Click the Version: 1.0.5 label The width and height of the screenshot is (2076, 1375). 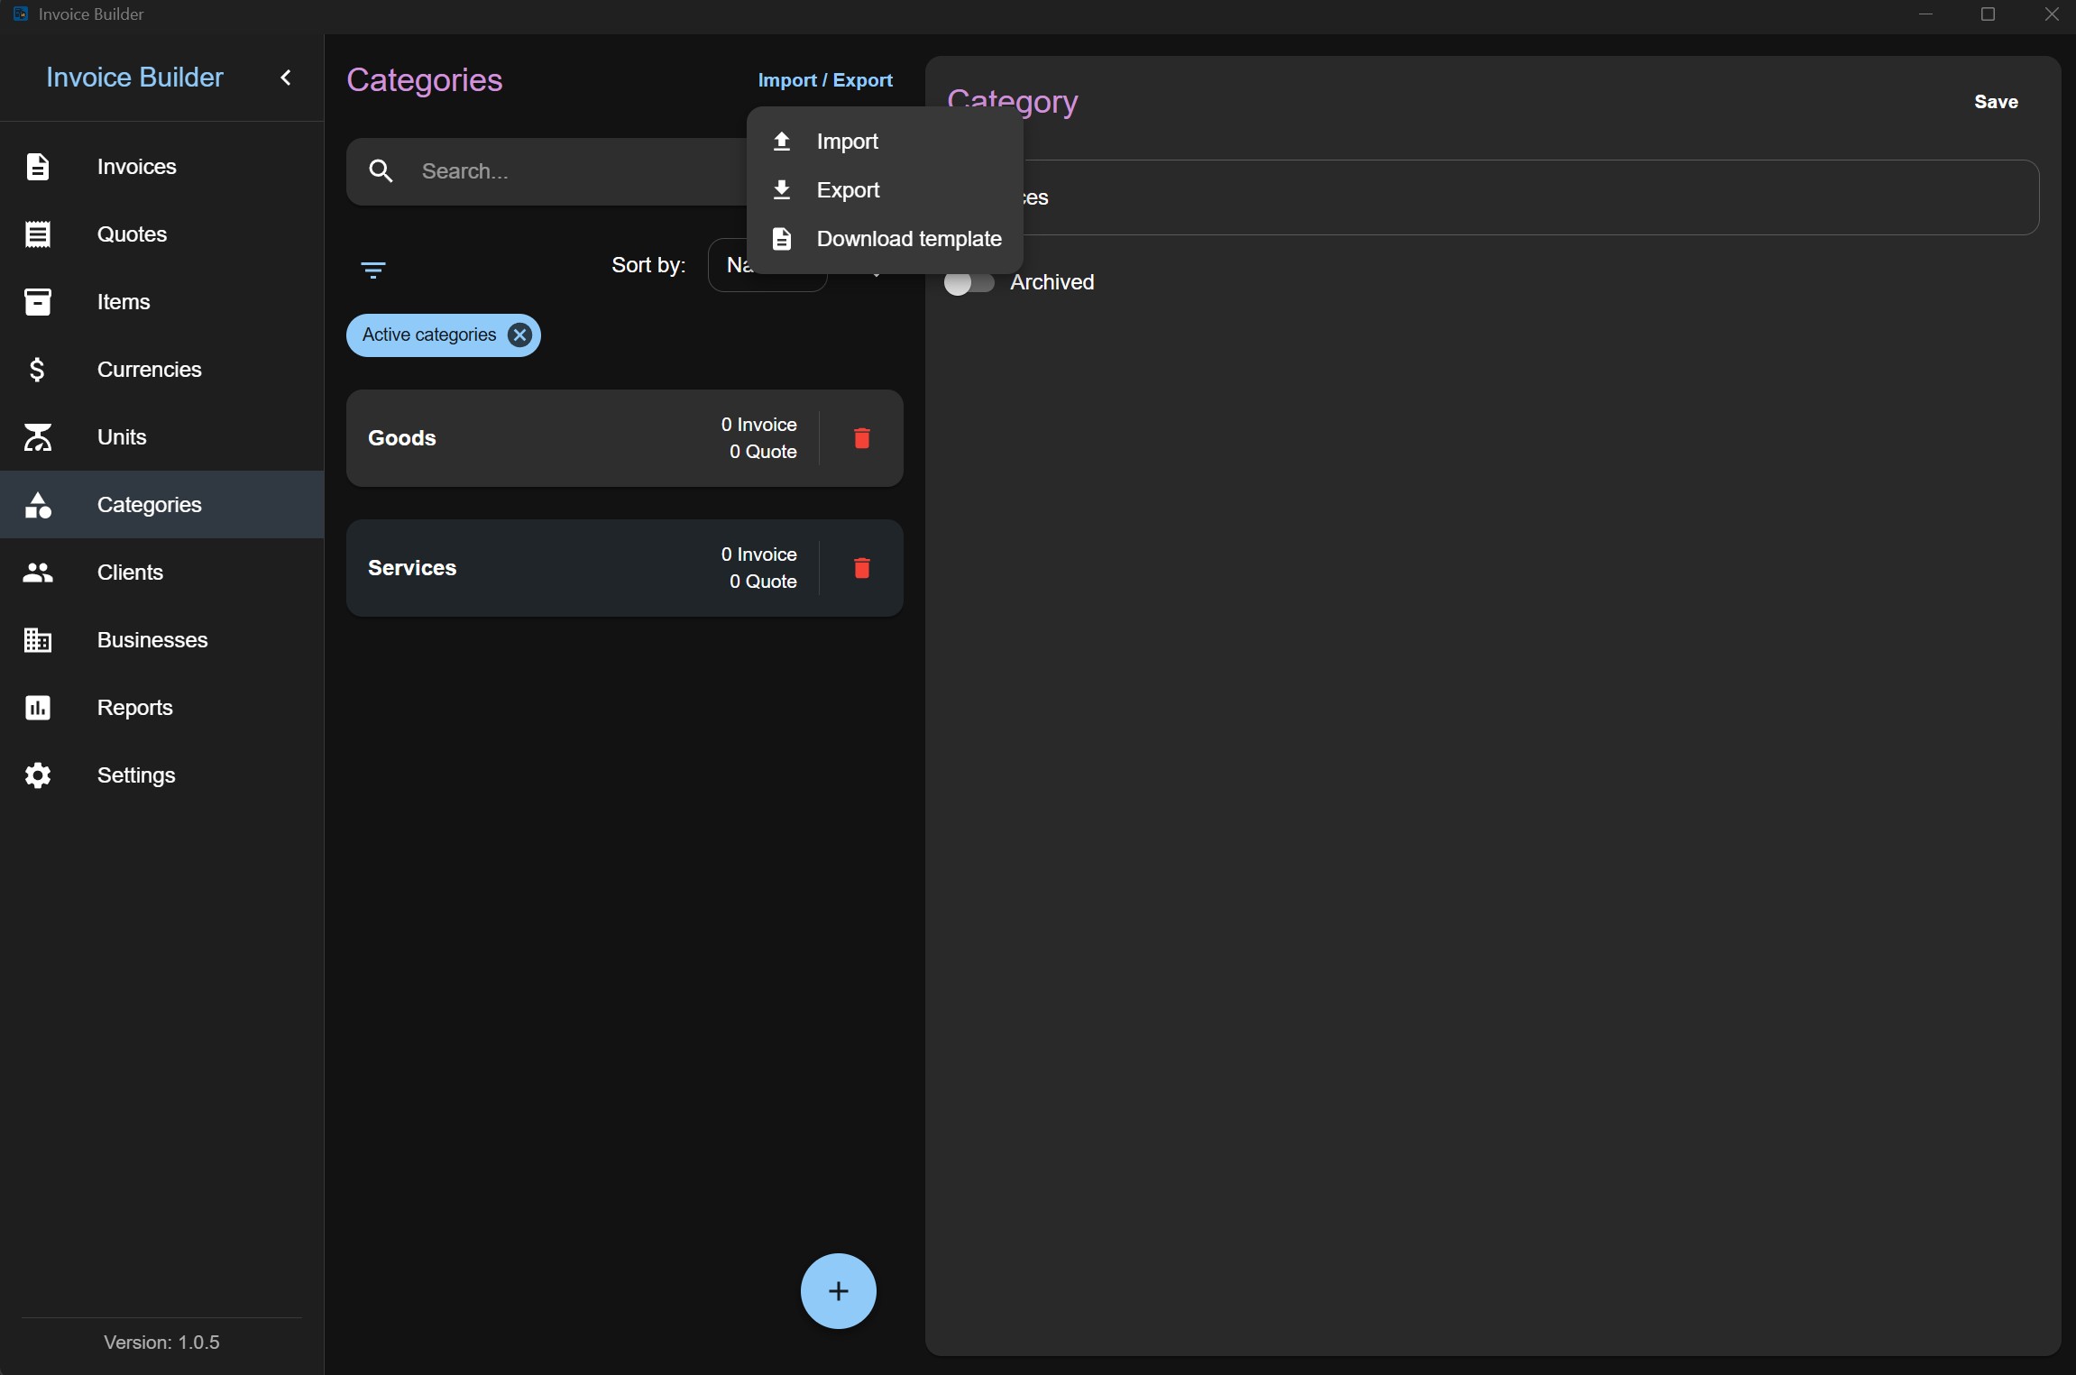click(161, 1343)
